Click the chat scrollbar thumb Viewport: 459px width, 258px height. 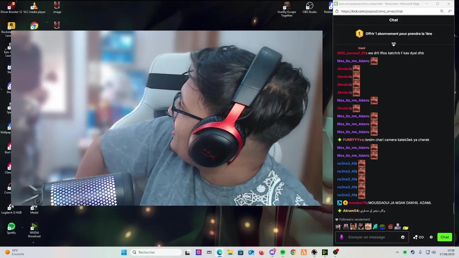click(x=454, y=208)
